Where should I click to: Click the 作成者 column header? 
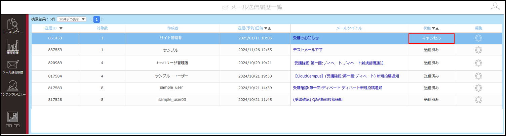tap(172, 28)
